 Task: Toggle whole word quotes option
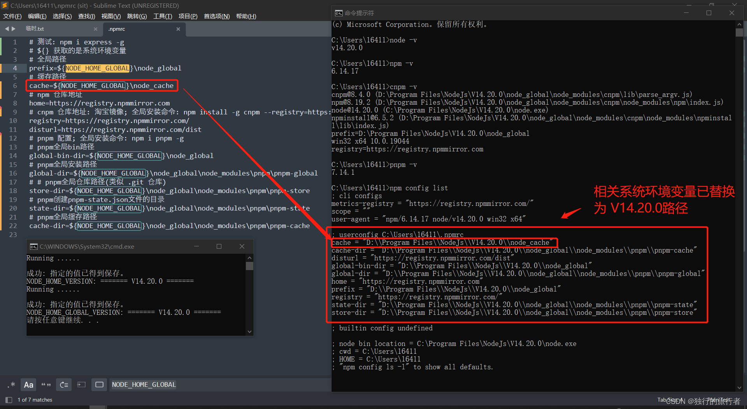pyautogui.click(x=46, y=384)
